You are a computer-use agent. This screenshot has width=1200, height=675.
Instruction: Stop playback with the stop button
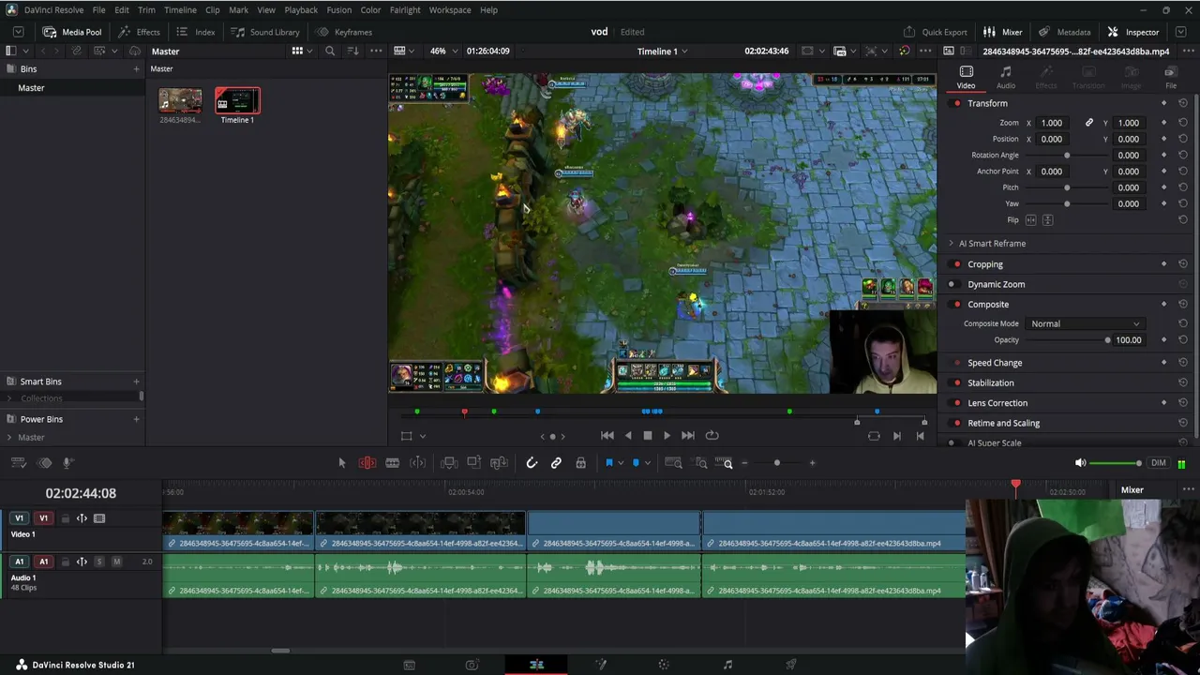point(647,436)
